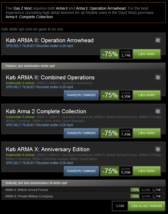Click 'Køb dette spil som en gave' link
This screenshot has height=214, width=168.
(x=32, y=29)
